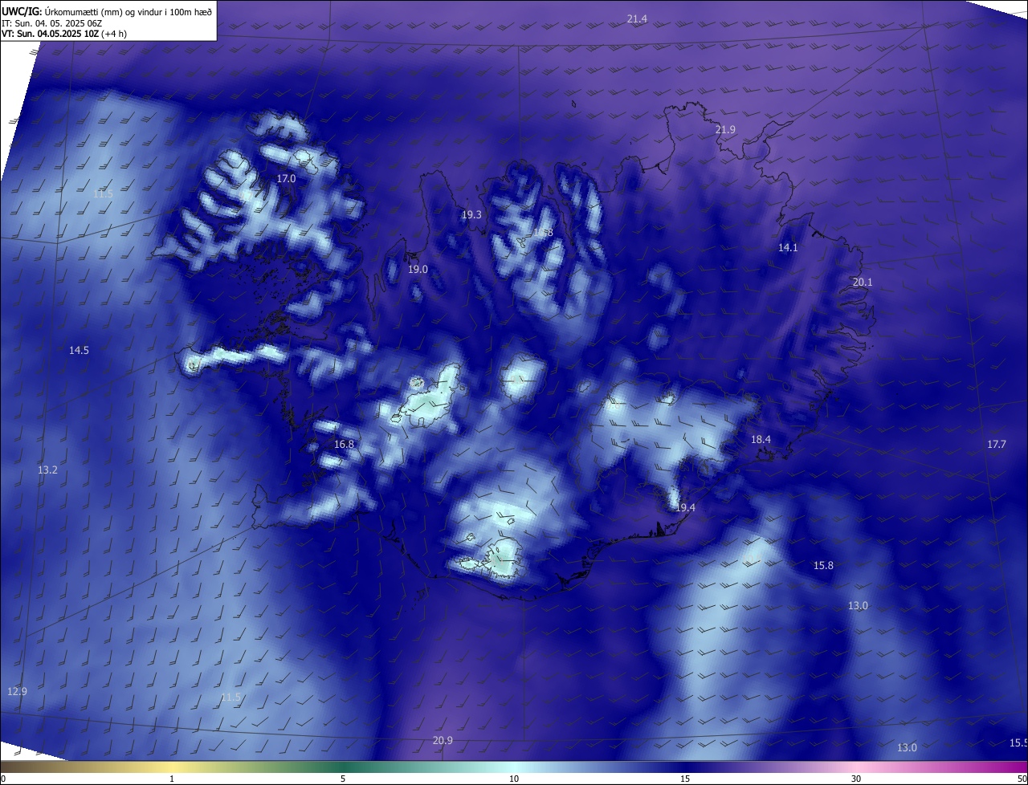1028x785 pixels.
Task: Click the initial time "IT: Sun. 04. 05. 2025 06Z"
Action: tap(53, 22)
